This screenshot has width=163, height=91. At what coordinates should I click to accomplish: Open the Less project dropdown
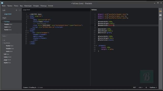5,36
